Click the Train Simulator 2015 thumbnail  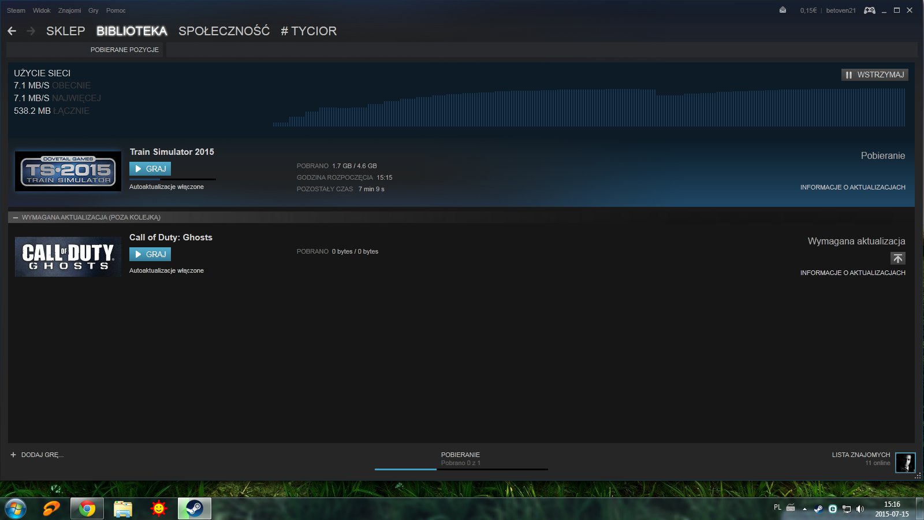[x=68, y=171]
